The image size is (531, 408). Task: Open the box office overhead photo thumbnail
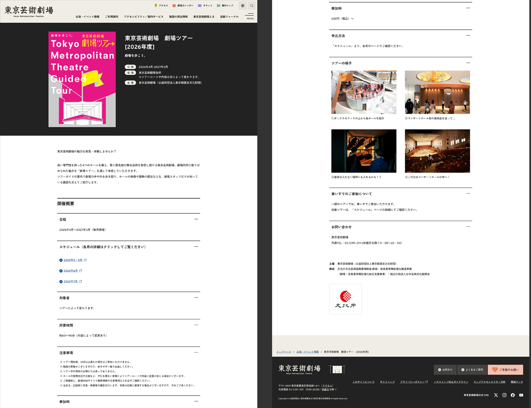pyautogui.click(x=364, y=92)
